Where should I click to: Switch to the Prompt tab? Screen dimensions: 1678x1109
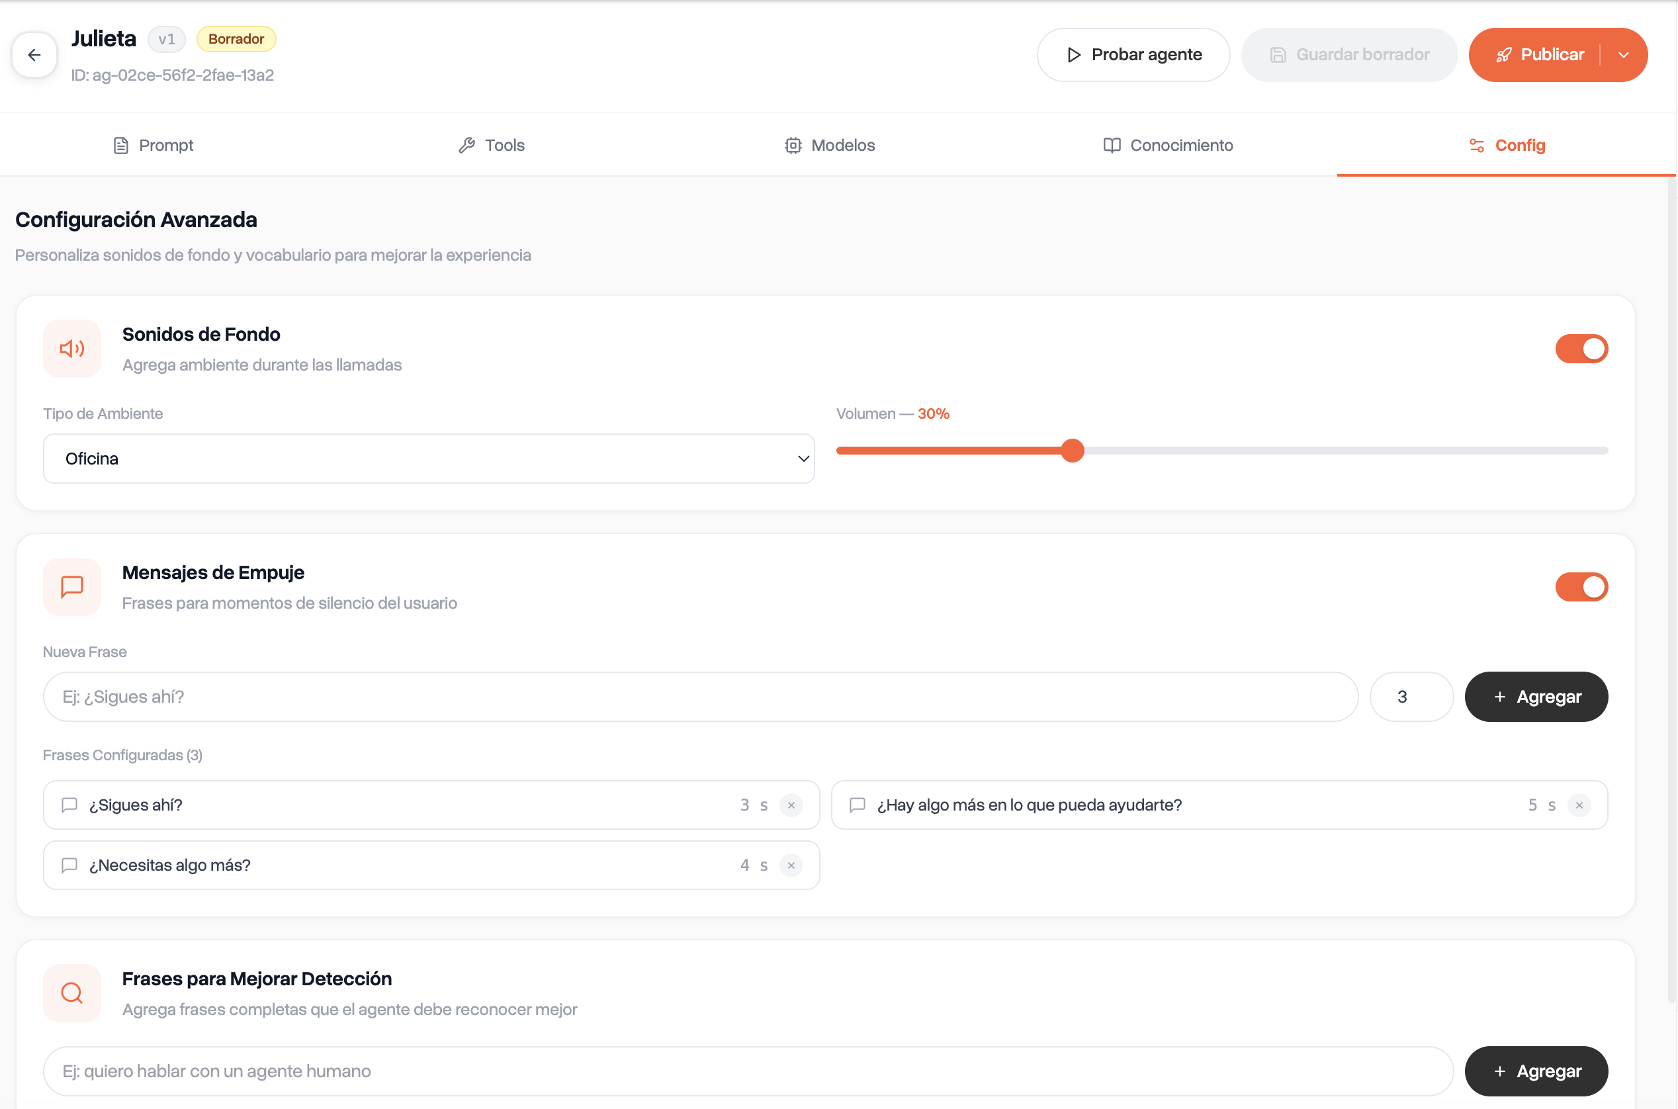click(154, 145)
